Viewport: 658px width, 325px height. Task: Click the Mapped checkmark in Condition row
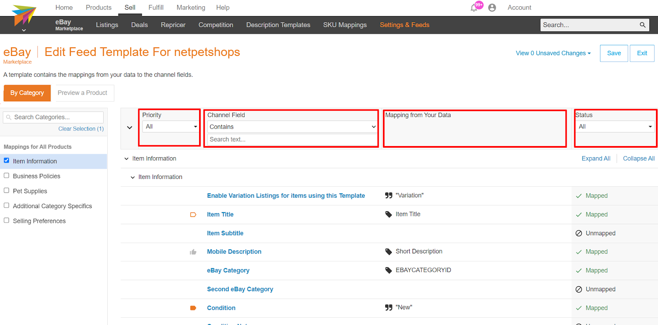coord(579,308)
